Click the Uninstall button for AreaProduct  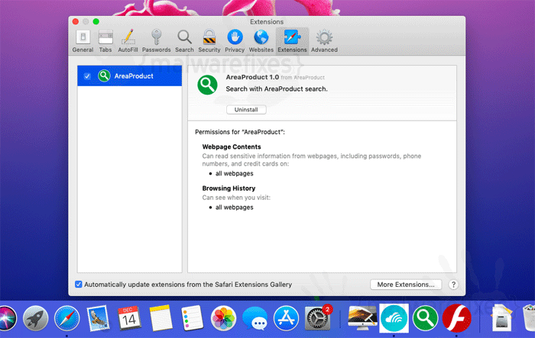246,110
